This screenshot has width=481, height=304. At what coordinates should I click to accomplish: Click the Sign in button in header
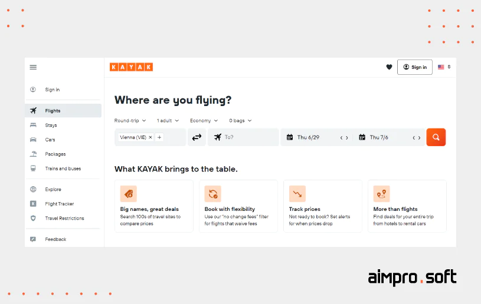coord(415,67)
